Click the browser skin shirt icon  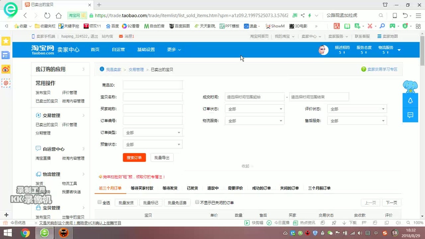coord(385,5)
